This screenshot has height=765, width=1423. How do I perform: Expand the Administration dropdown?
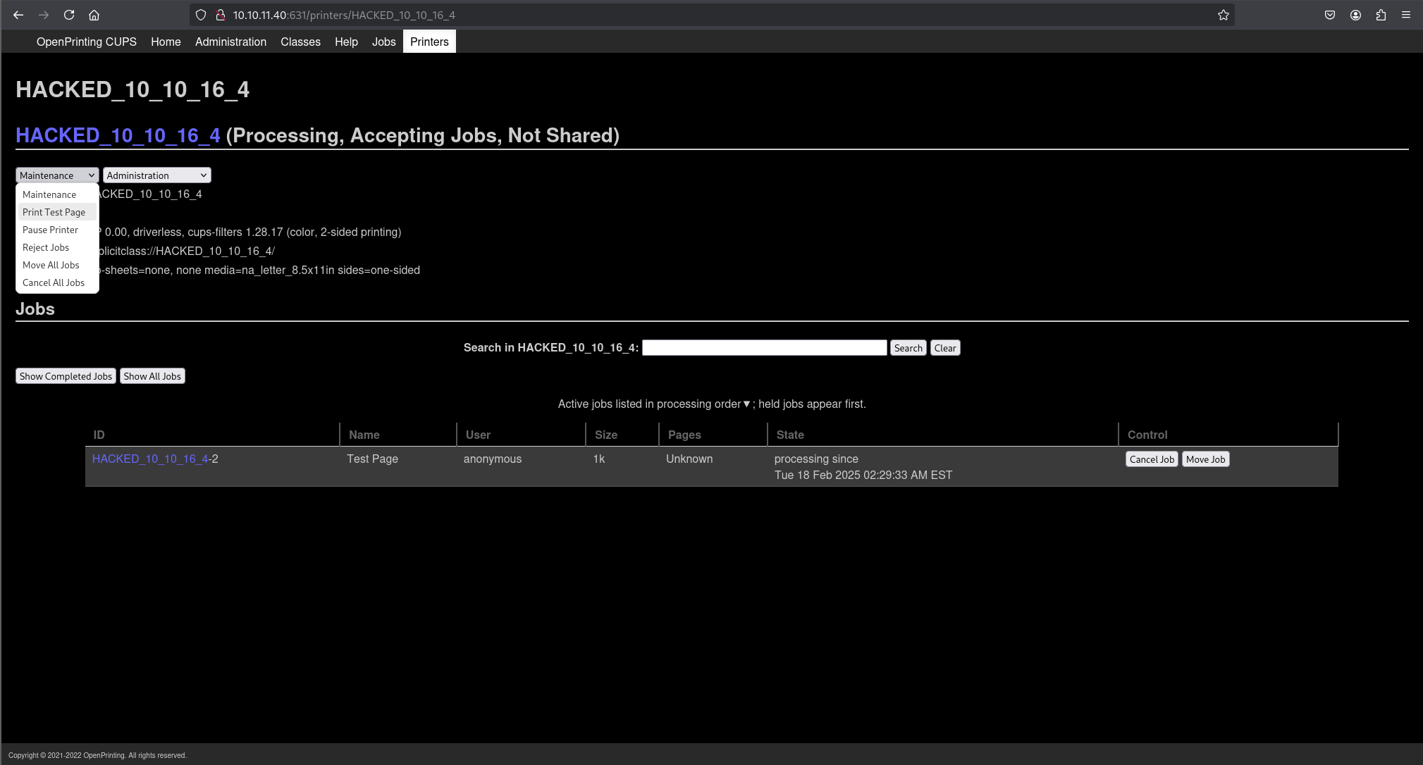(x=156, y=175)
